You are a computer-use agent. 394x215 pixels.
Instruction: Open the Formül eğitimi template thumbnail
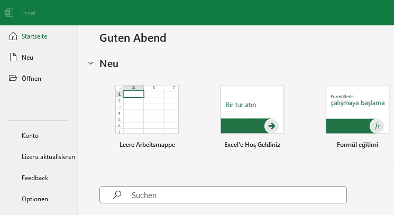(x=357, y=109)
